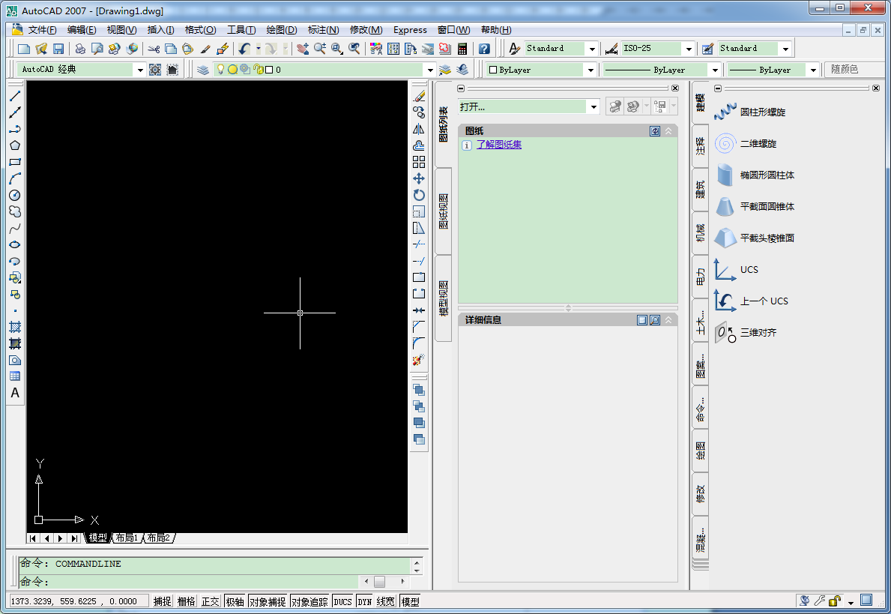The height and width of the screenshot is (614, 891).
Task: Open the 了解图纸集 link
Action: [499, 145]
